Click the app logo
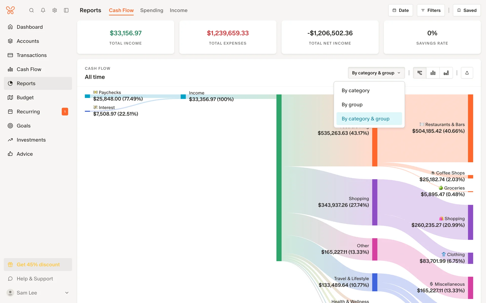Screen dimensions: 486x303 [10, 10]
